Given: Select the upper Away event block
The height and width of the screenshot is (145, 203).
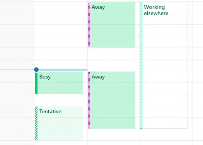Looking at the screenshot, I should click(111, 25).
